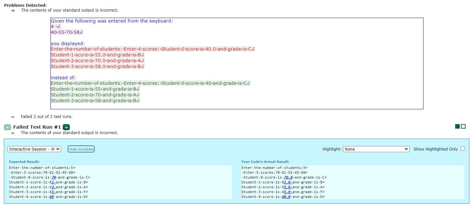The width and height of the screenshot is (472, 206).
Task: Click actual line 'Student 3 score is 45.0'
Action: coord(283,192)
